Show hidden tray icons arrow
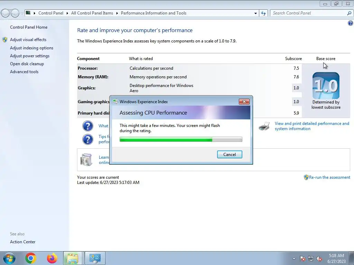 tap(294, 258)
